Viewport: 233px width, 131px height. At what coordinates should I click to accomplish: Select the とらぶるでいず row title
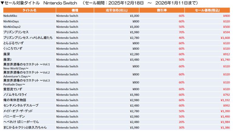pyautogui.click(x=13, y=43)
